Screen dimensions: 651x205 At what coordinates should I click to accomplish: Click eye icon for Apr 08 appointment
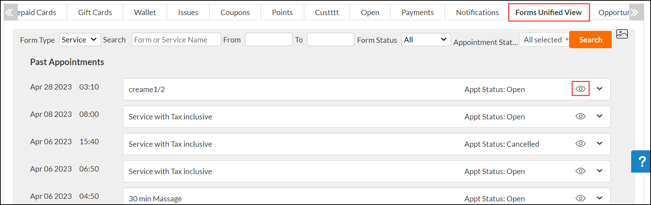pyautogui.click(x=580, y=116)
